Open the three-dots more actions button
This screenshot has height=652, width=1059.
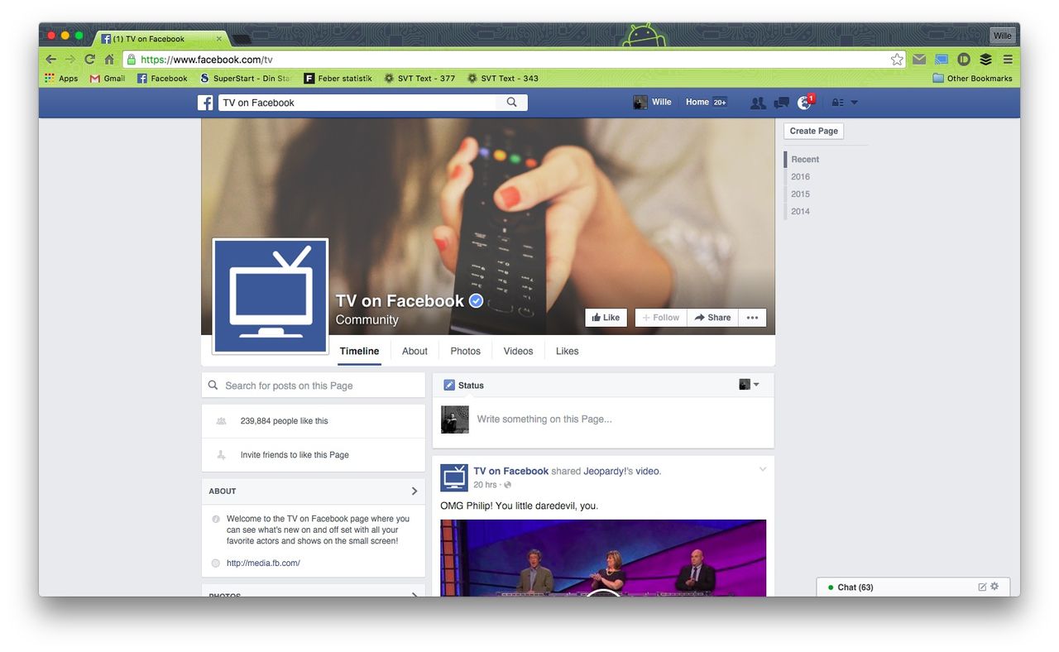[x=752, y=318]
